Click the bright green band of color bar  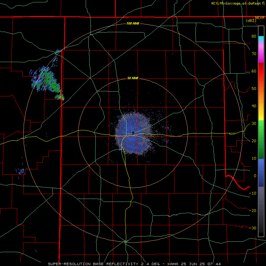(x=261, y=127)
